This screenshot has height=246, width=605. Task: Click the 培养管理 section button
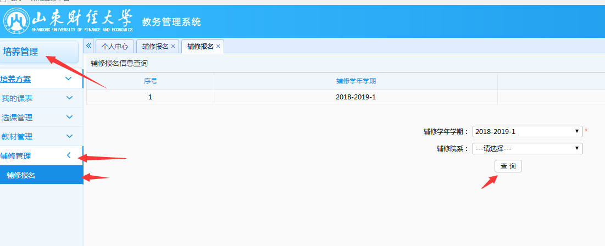(x=40, y=52)
